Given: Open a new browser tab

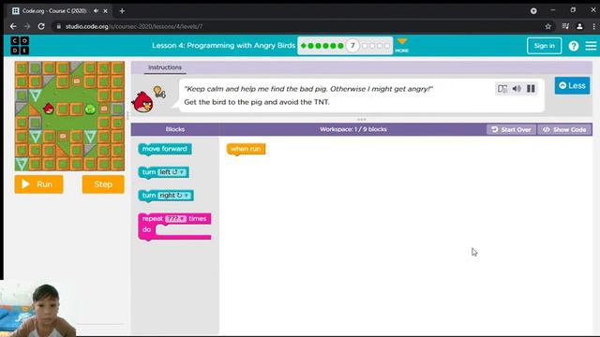Looking at the screenshot, I should click(x=122, y=11).
